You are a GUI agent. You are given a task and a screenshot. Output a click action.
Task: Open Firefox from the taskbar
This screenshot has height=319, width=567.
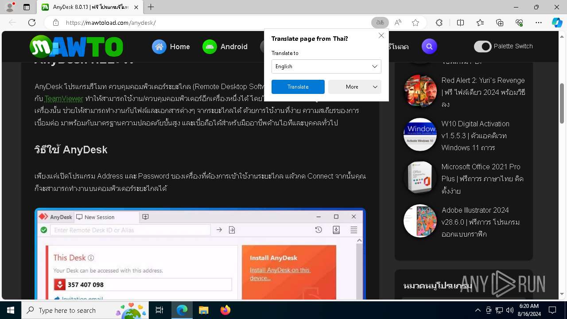(x=225, y=310)
